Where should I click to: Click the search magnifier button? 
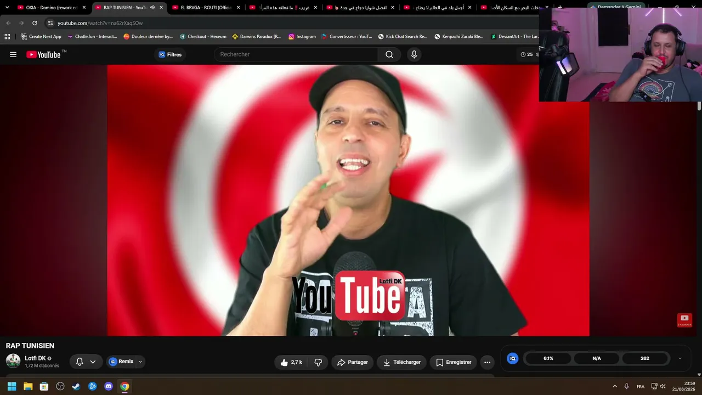(389, 54)
